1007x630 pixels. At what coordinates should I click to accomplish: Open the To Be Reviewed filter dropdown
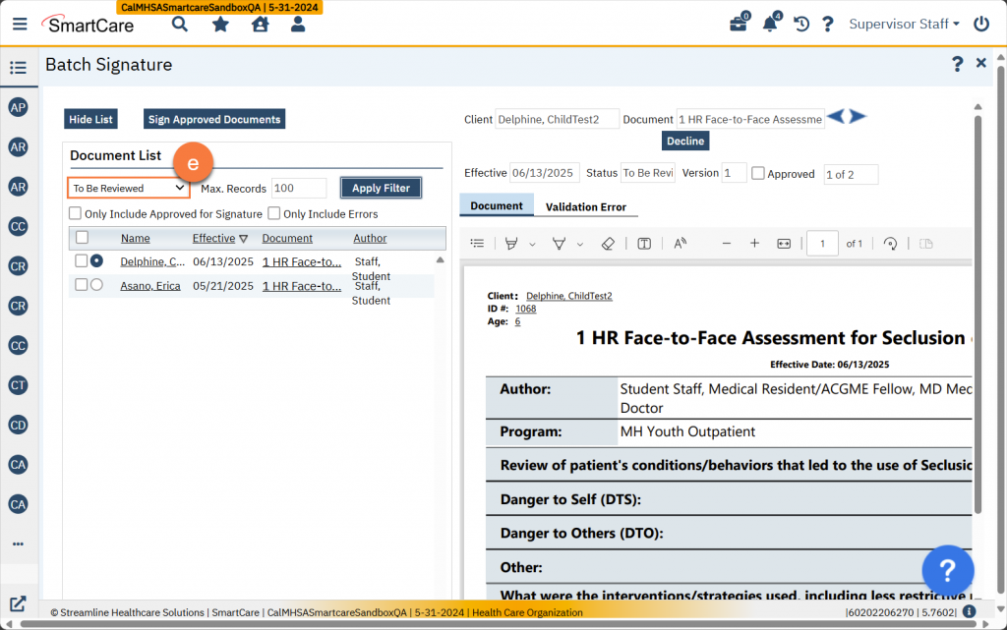point(128,188)
